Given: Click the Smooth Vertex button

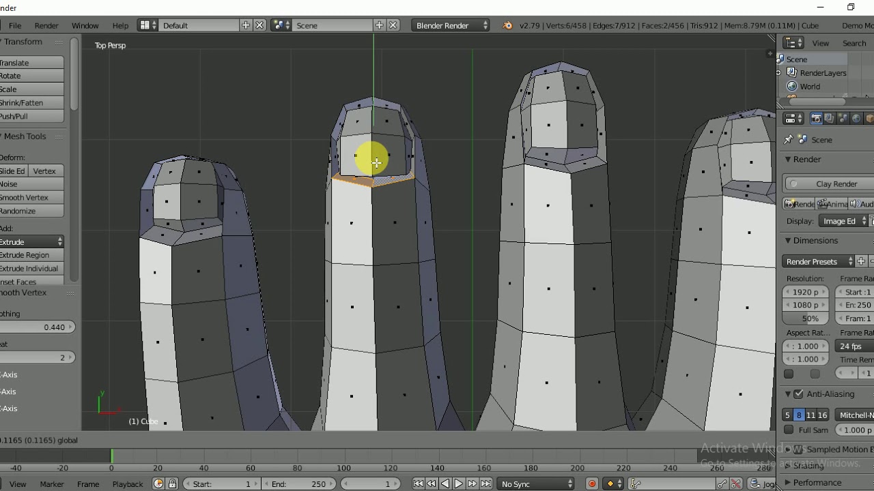Looking at the screenshot, I should [x=31, y=198].
